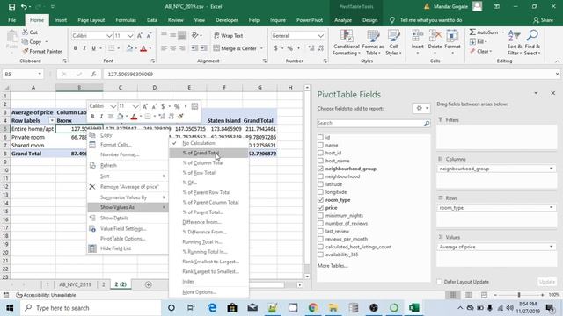The width and height of the screenshot is (563, 316).
Task: Click the new sheet plus icon
Action: [x=149, y=284]
